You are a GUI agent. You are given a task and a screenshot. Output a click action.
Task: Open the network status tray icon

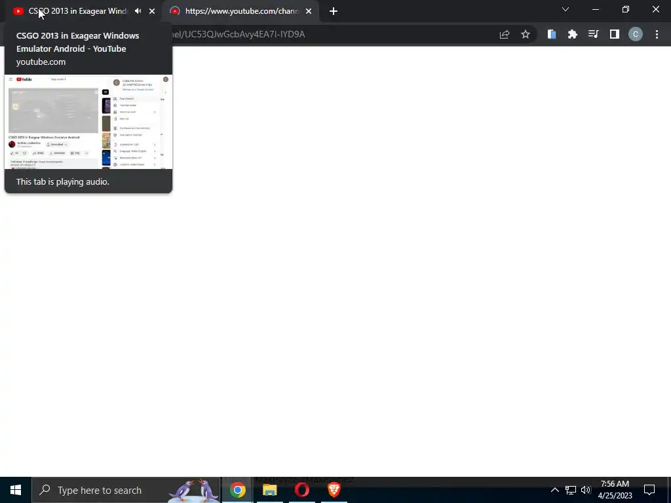(571, 490)
